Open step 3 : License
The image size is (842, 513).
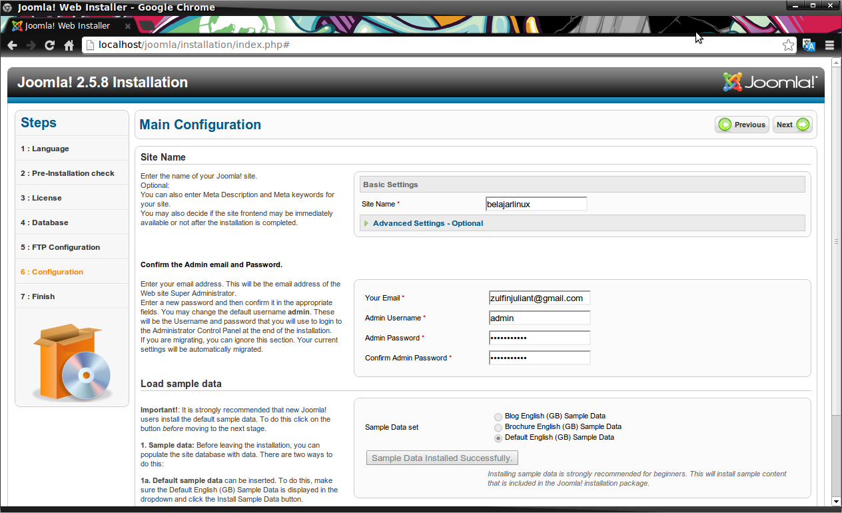click(72, 198)
